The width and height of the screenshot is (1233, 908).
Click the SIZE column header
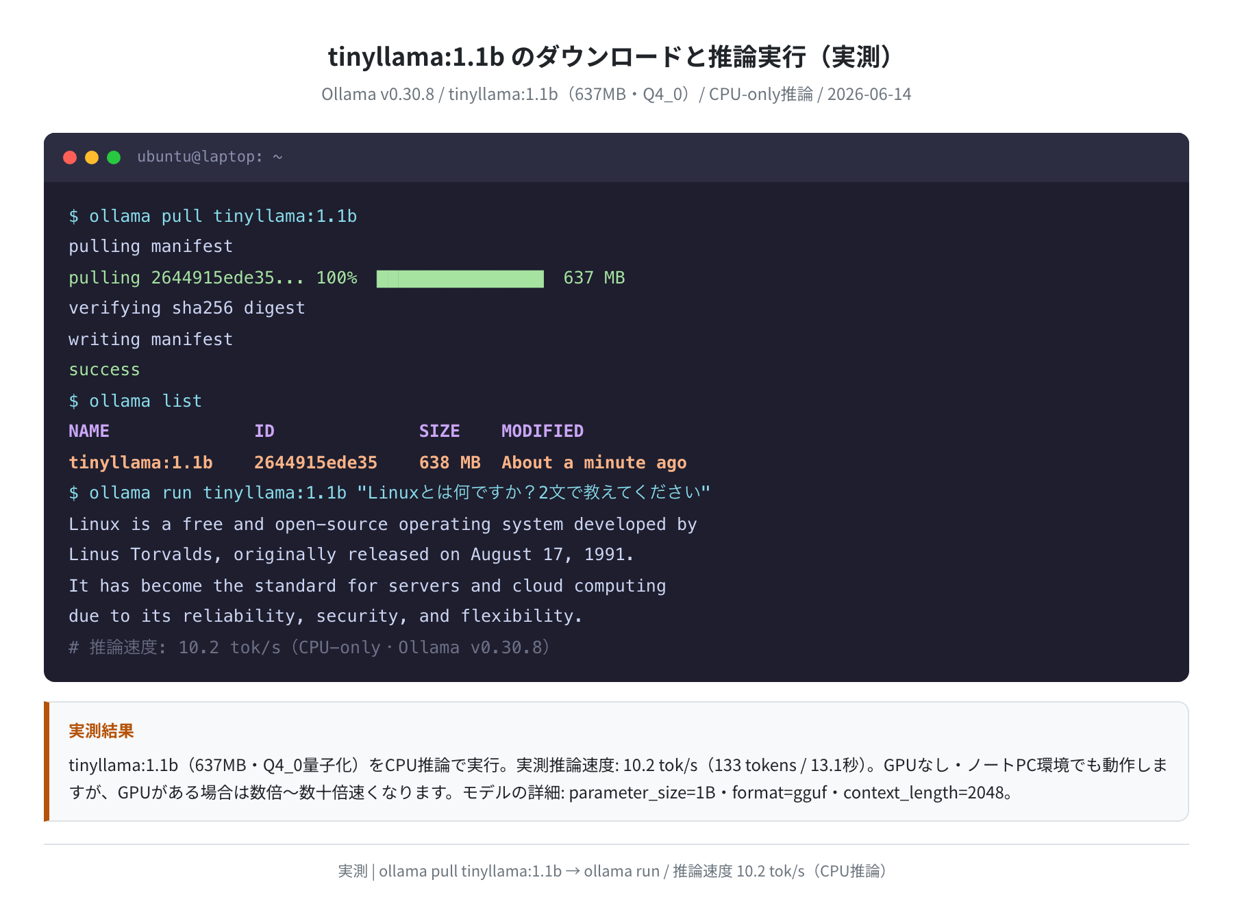click(x=440, y=431)
